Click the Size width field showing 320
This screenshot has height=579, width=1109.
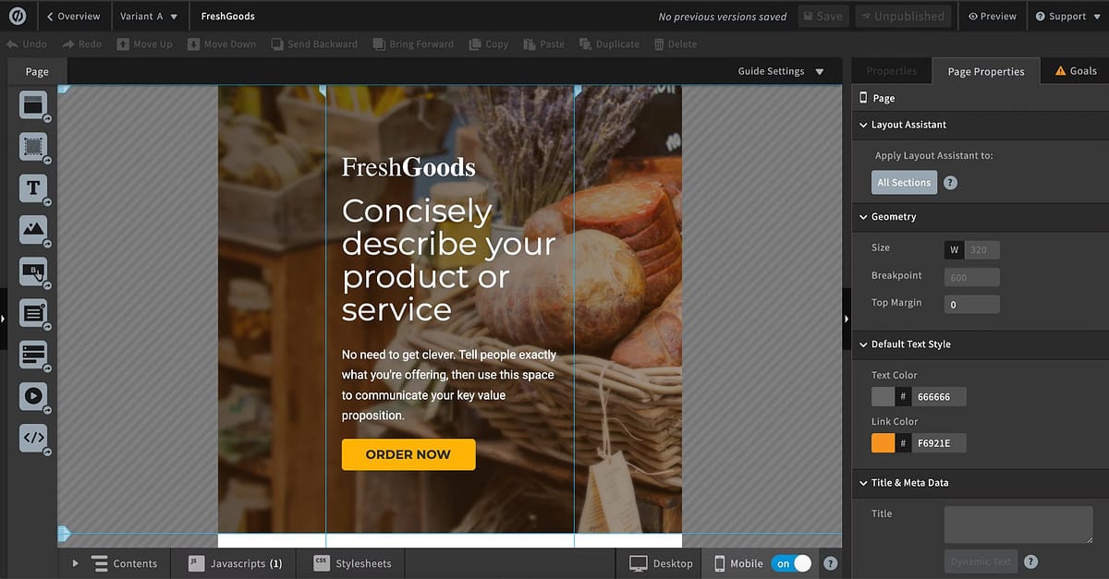[982, 249]
